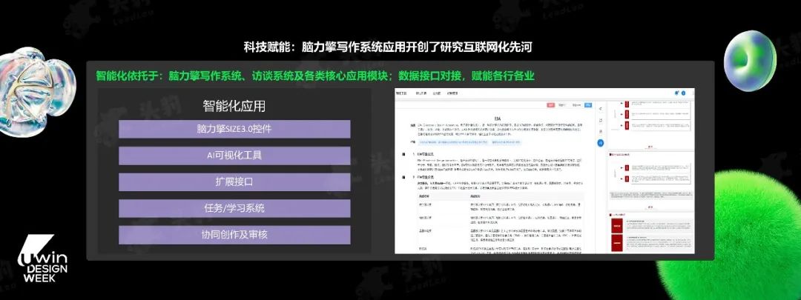Click the blue button in the document toolbar
Screen dimensions: 801x300
point(588,105)
